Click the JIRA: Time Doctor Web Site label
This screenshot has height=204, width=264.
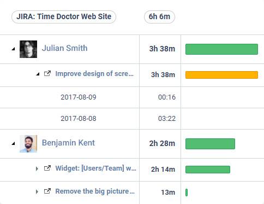(64, 17)
